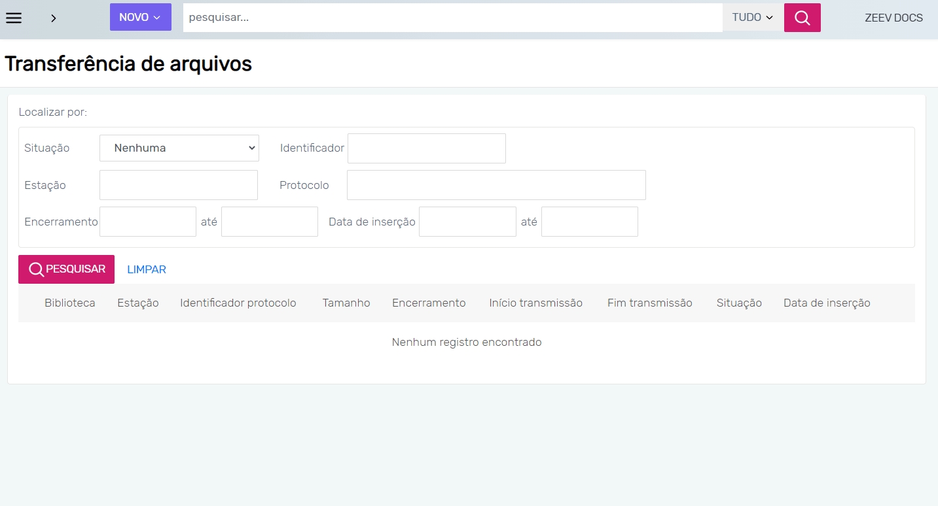Click the PESQUISAR button
938x506 pixels.
(66, 269)
